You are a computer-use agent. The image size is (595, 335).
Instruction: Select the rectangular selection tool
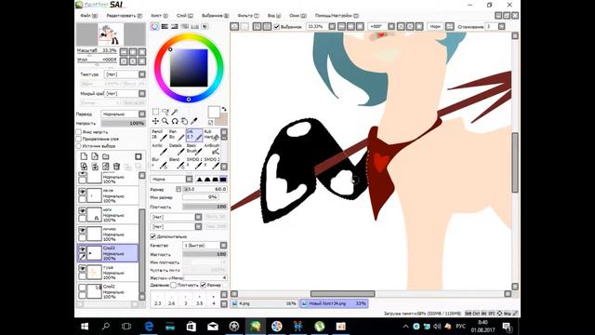(x=155, y=112)
